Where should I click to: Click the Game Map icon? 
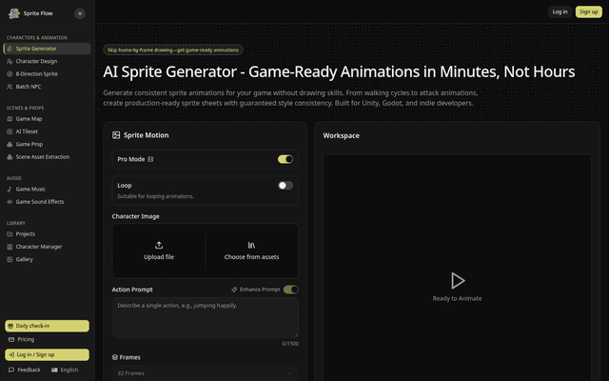(x=10, y=119)
